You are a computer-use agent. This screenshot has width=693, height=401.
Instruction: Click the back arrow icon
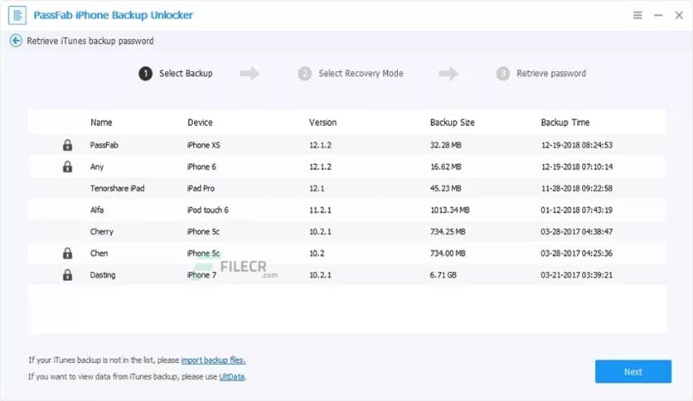(16, 41)
